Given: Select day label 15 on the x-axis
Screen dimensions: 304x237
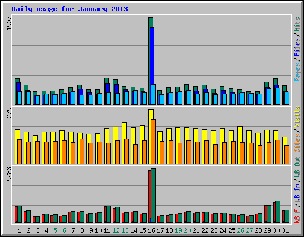Looking at the screenshot, I should point(142,230).
